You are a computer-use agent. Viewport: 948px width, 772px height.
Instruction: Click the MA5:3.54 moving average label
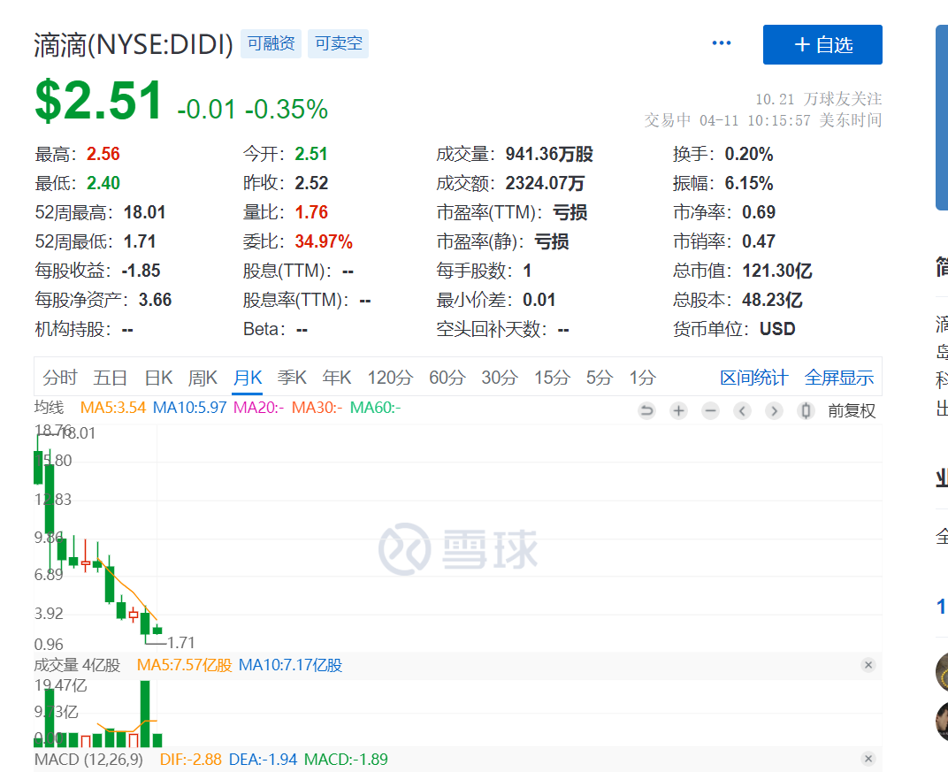point(113,408)
